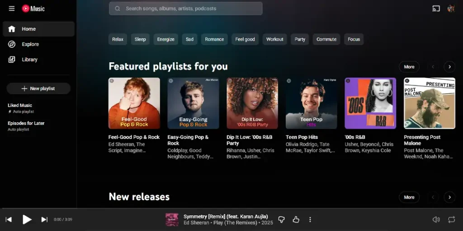Image resolution: width=463 pixels, height=231 pixels.
Task: Show next New releases with right arrow
Action: [449, 197]
